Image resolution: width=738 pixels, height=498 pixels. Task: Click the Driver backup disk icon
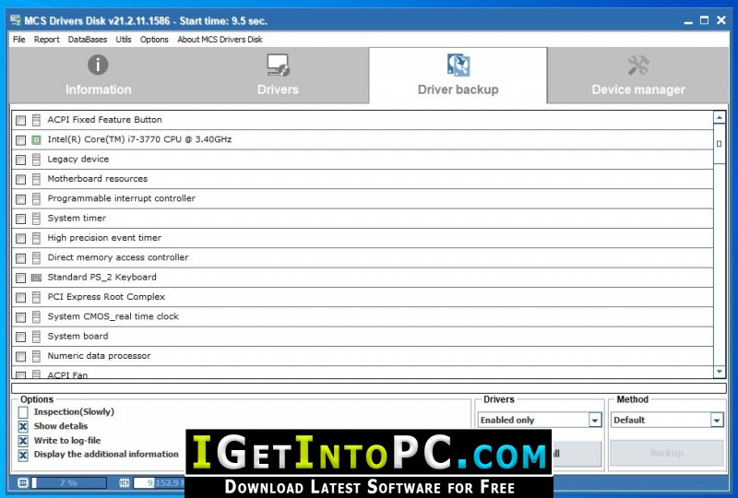coord(458,65)
